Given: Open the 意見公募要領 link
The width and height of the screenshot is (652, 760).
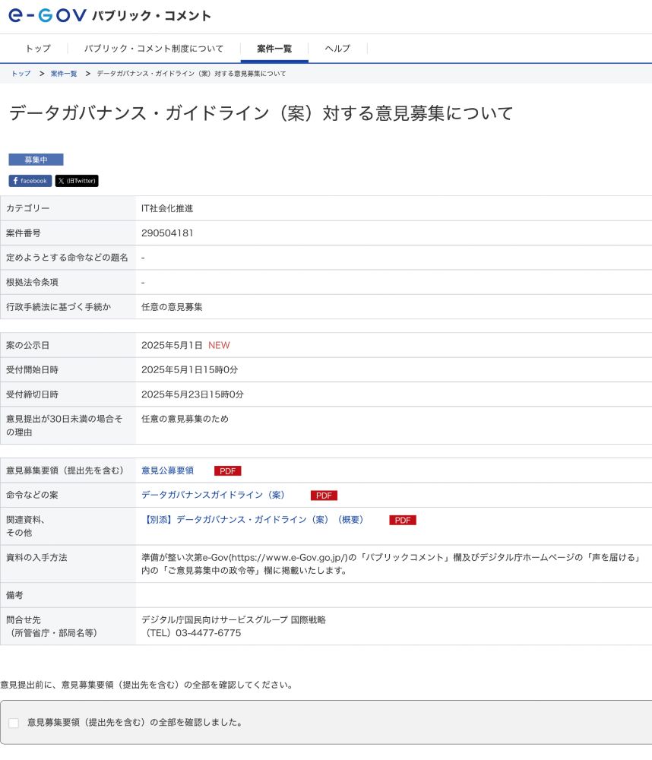Looking at the screenshot, I should coord(166,470).
